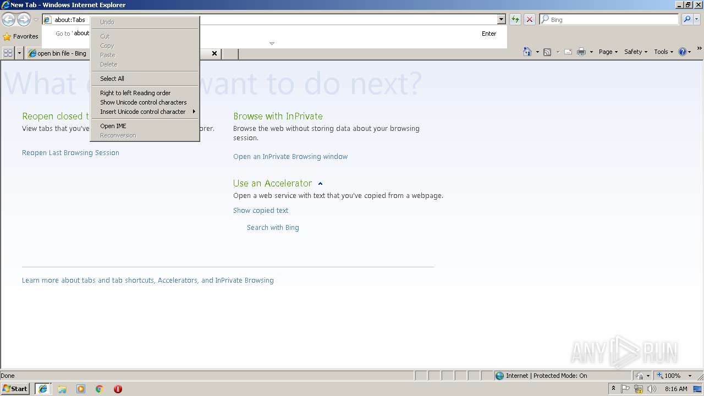Close the current New Tab
704x396 pixels.
pyautogui.click(x=215, y=53)
